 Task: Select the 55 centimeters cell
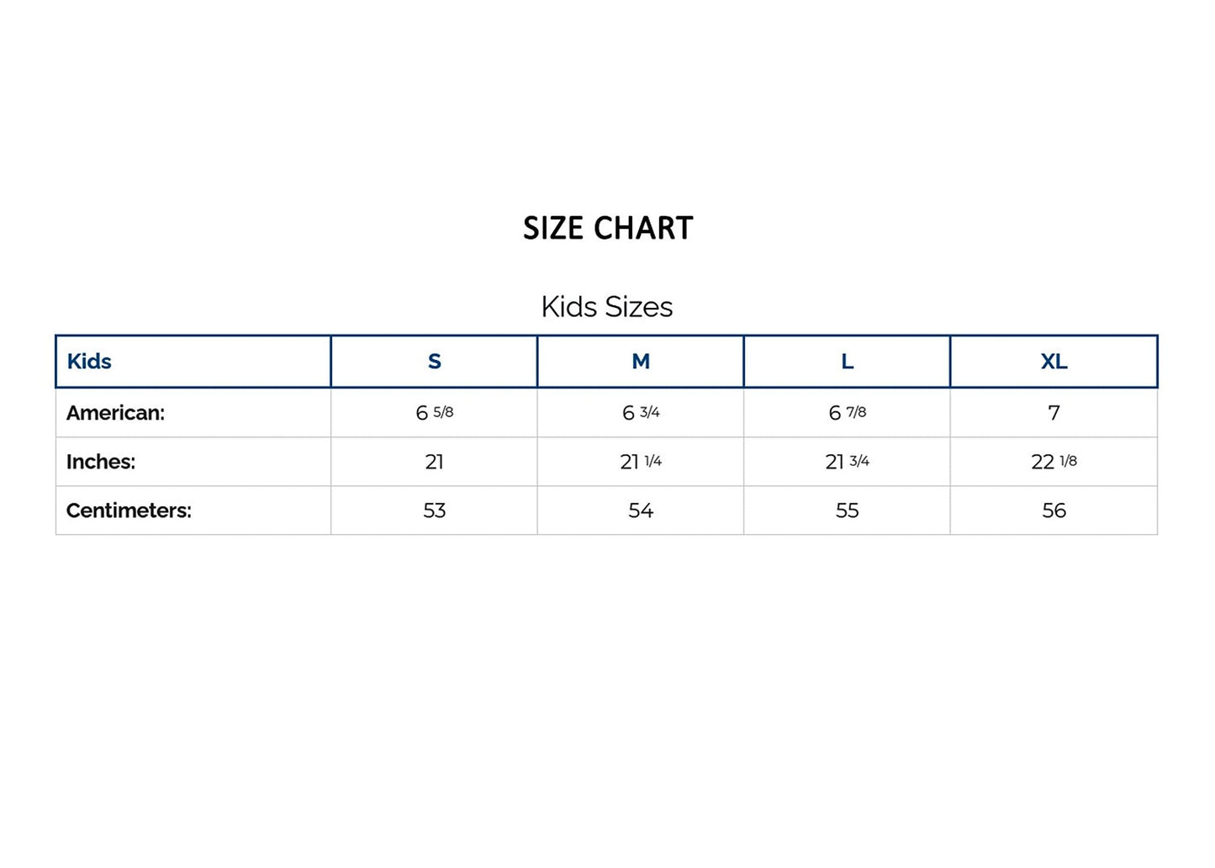click(x=847, y=511)
